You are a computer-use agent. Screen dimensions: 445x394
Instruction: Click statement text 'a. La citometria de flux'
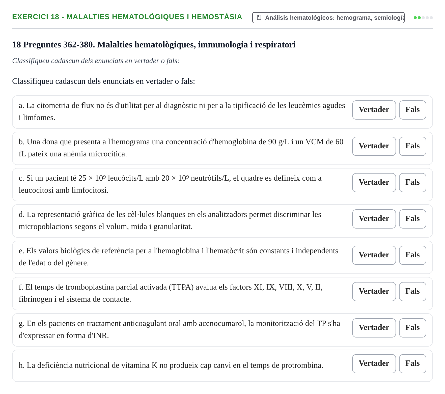(182, 111)
